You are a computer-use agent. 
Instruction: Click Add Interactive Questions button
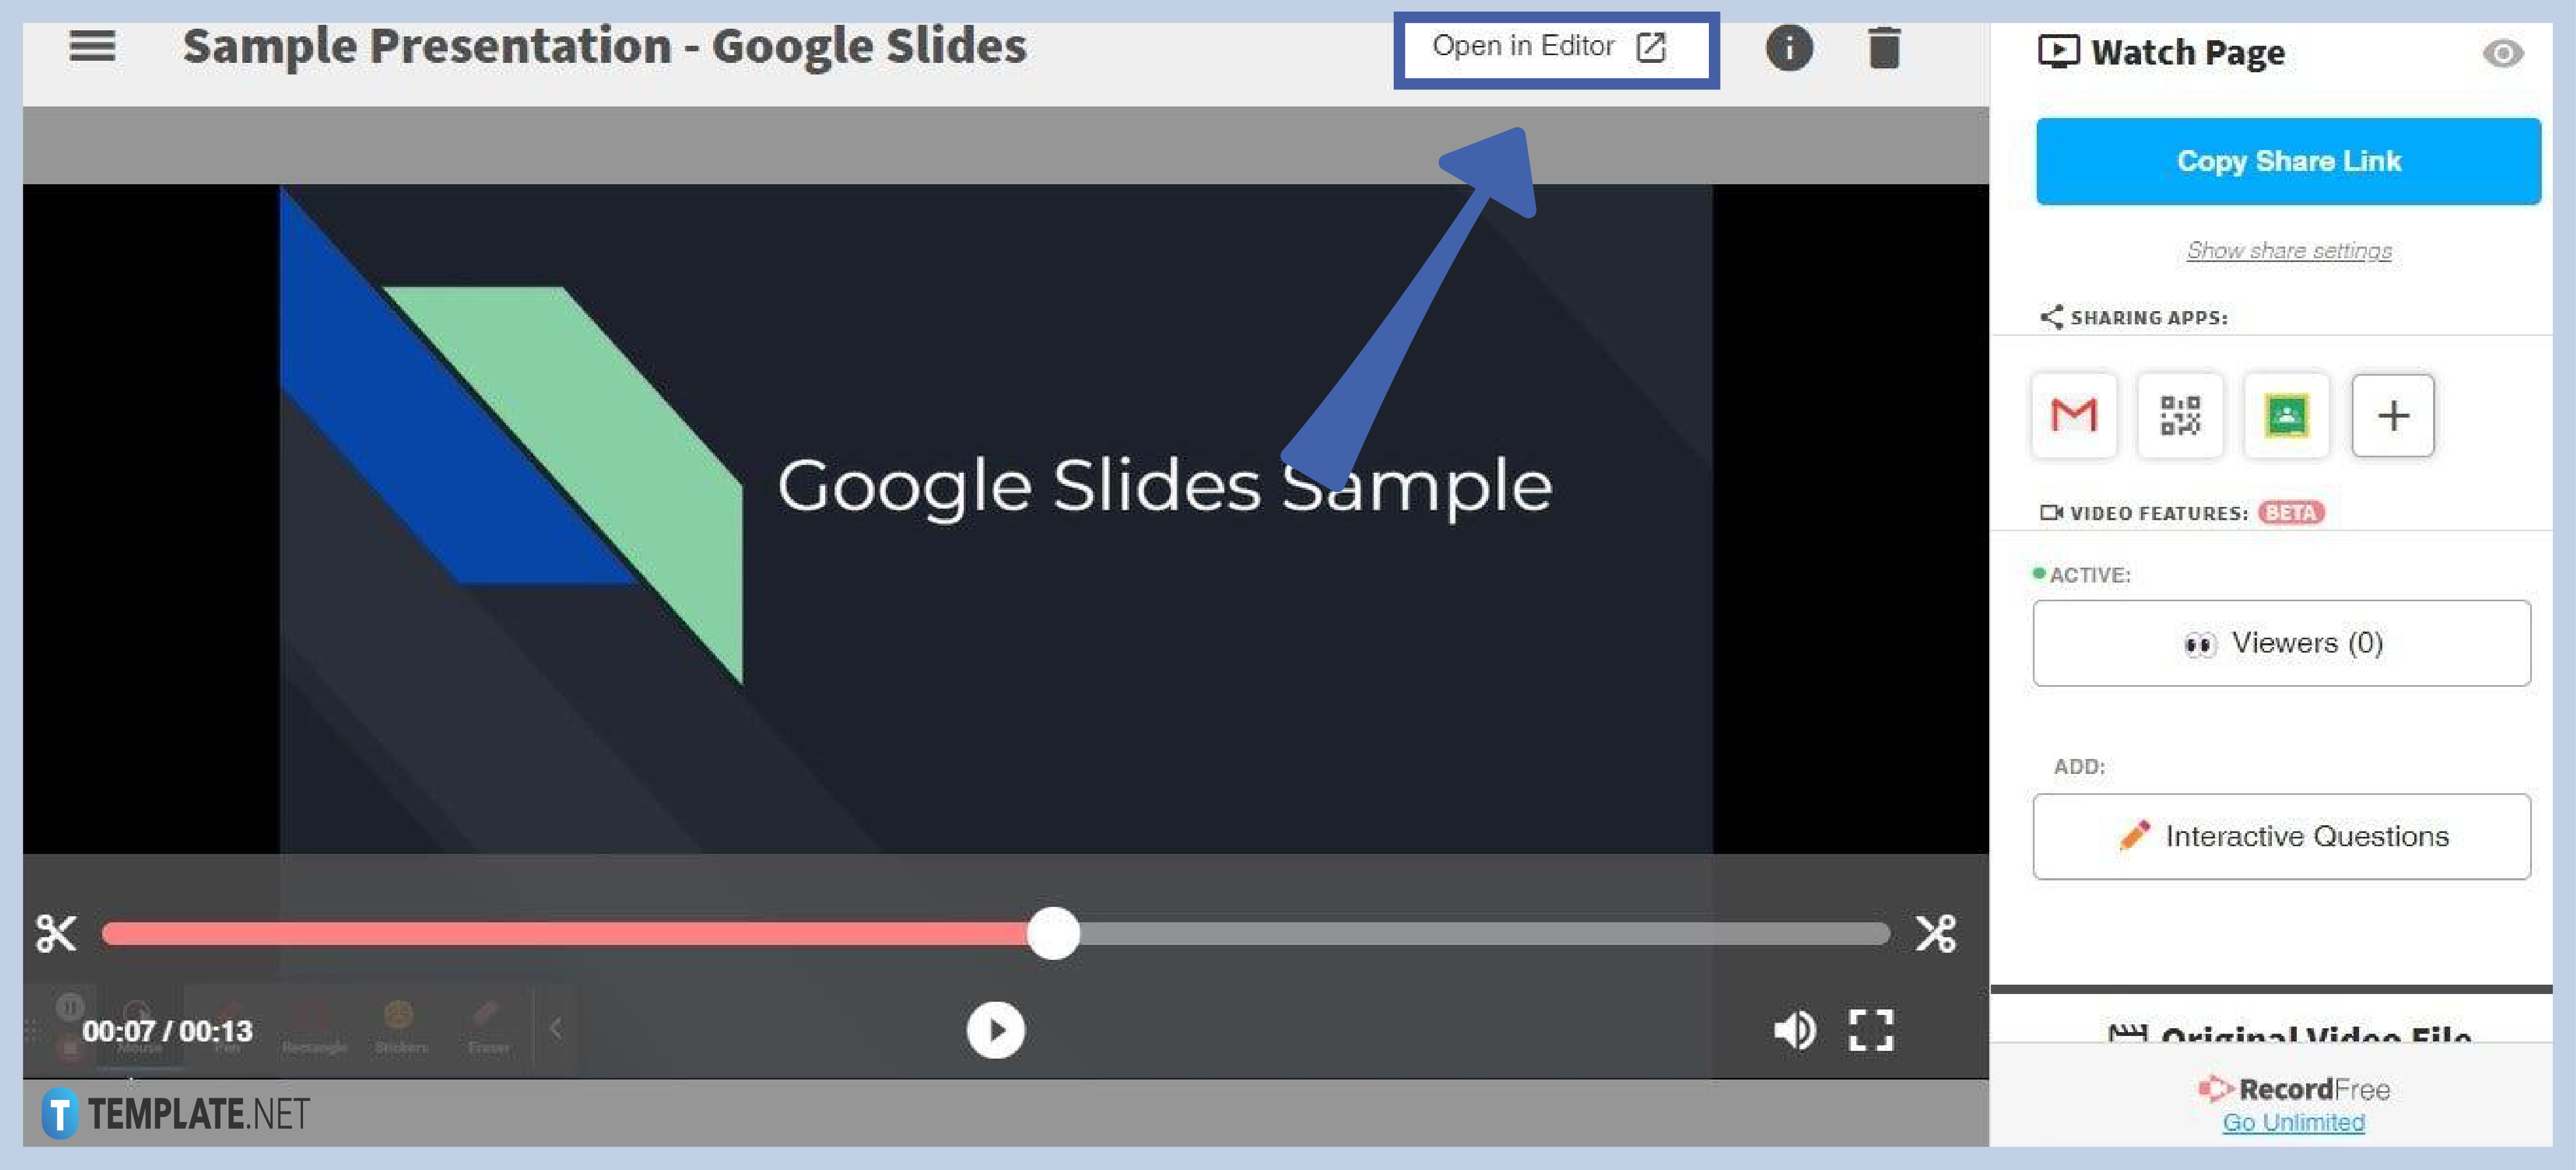2287,837
